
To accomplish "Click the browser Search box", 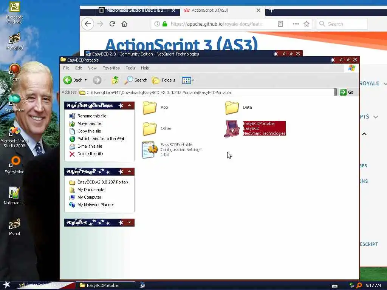I will [342, 24].
